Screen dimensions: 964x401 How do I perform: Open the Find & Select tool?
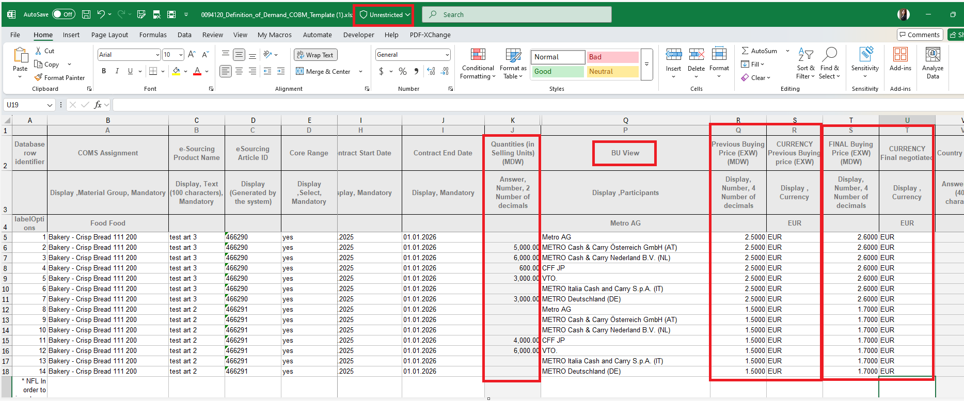pos(829,63)
